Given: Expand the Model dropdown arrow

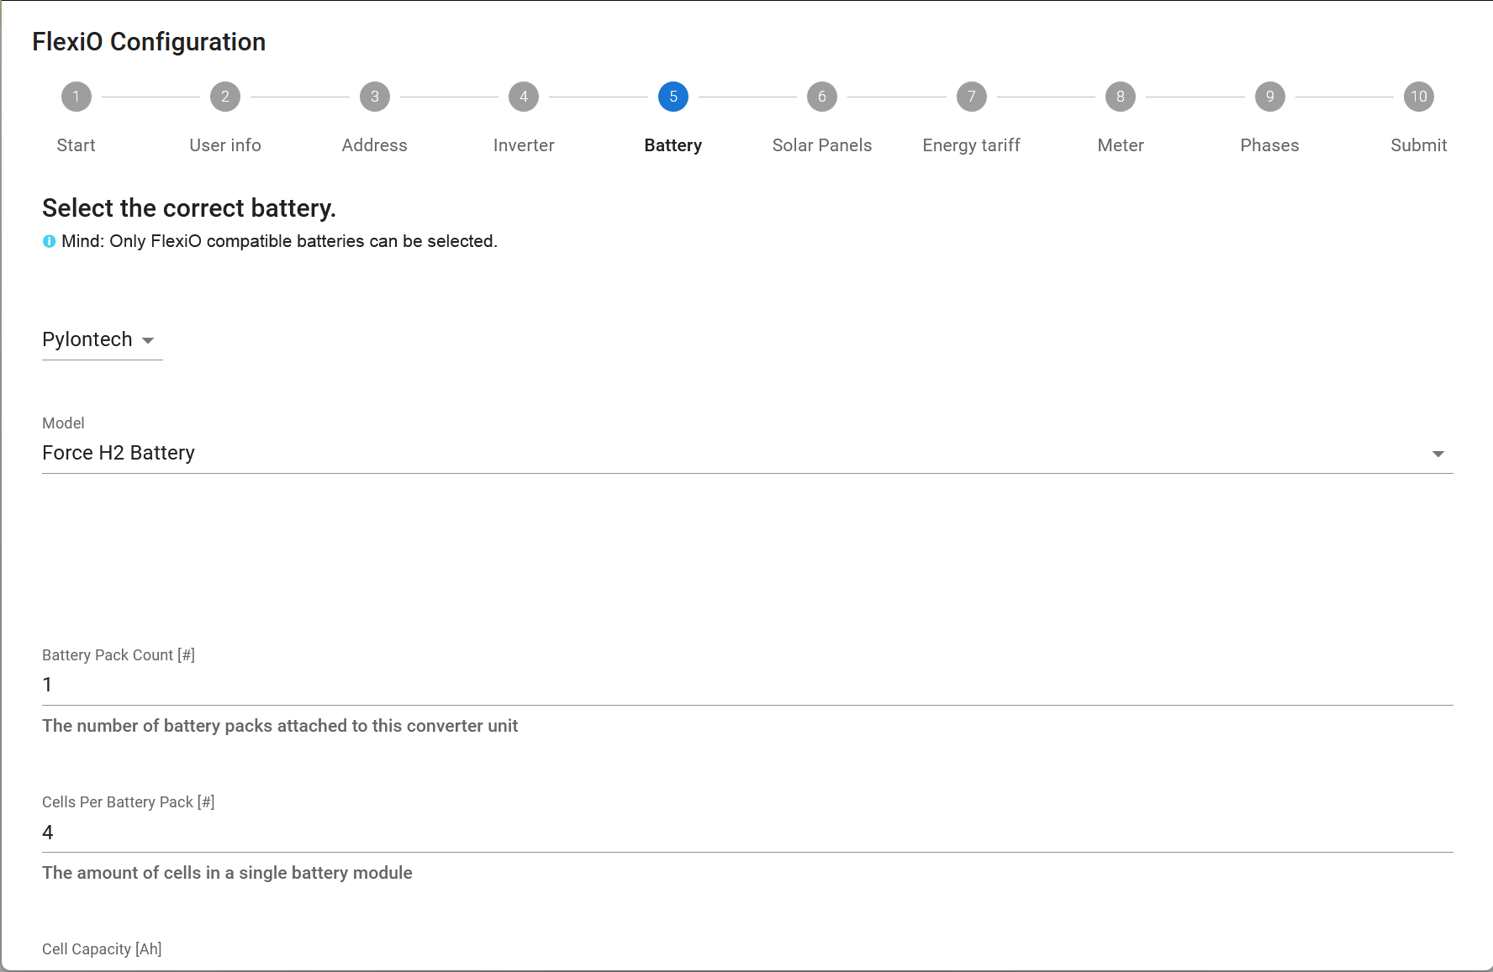Looking at the screenshot, I should pyautogui.click(x=1438, y=454).
